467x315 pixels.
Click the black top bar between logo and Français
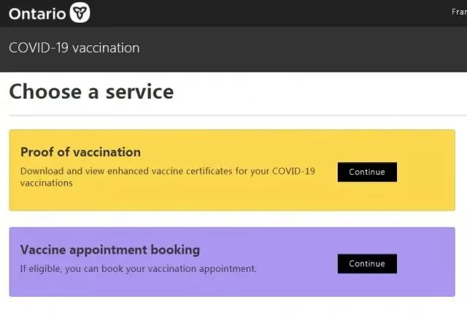(268, 13)
